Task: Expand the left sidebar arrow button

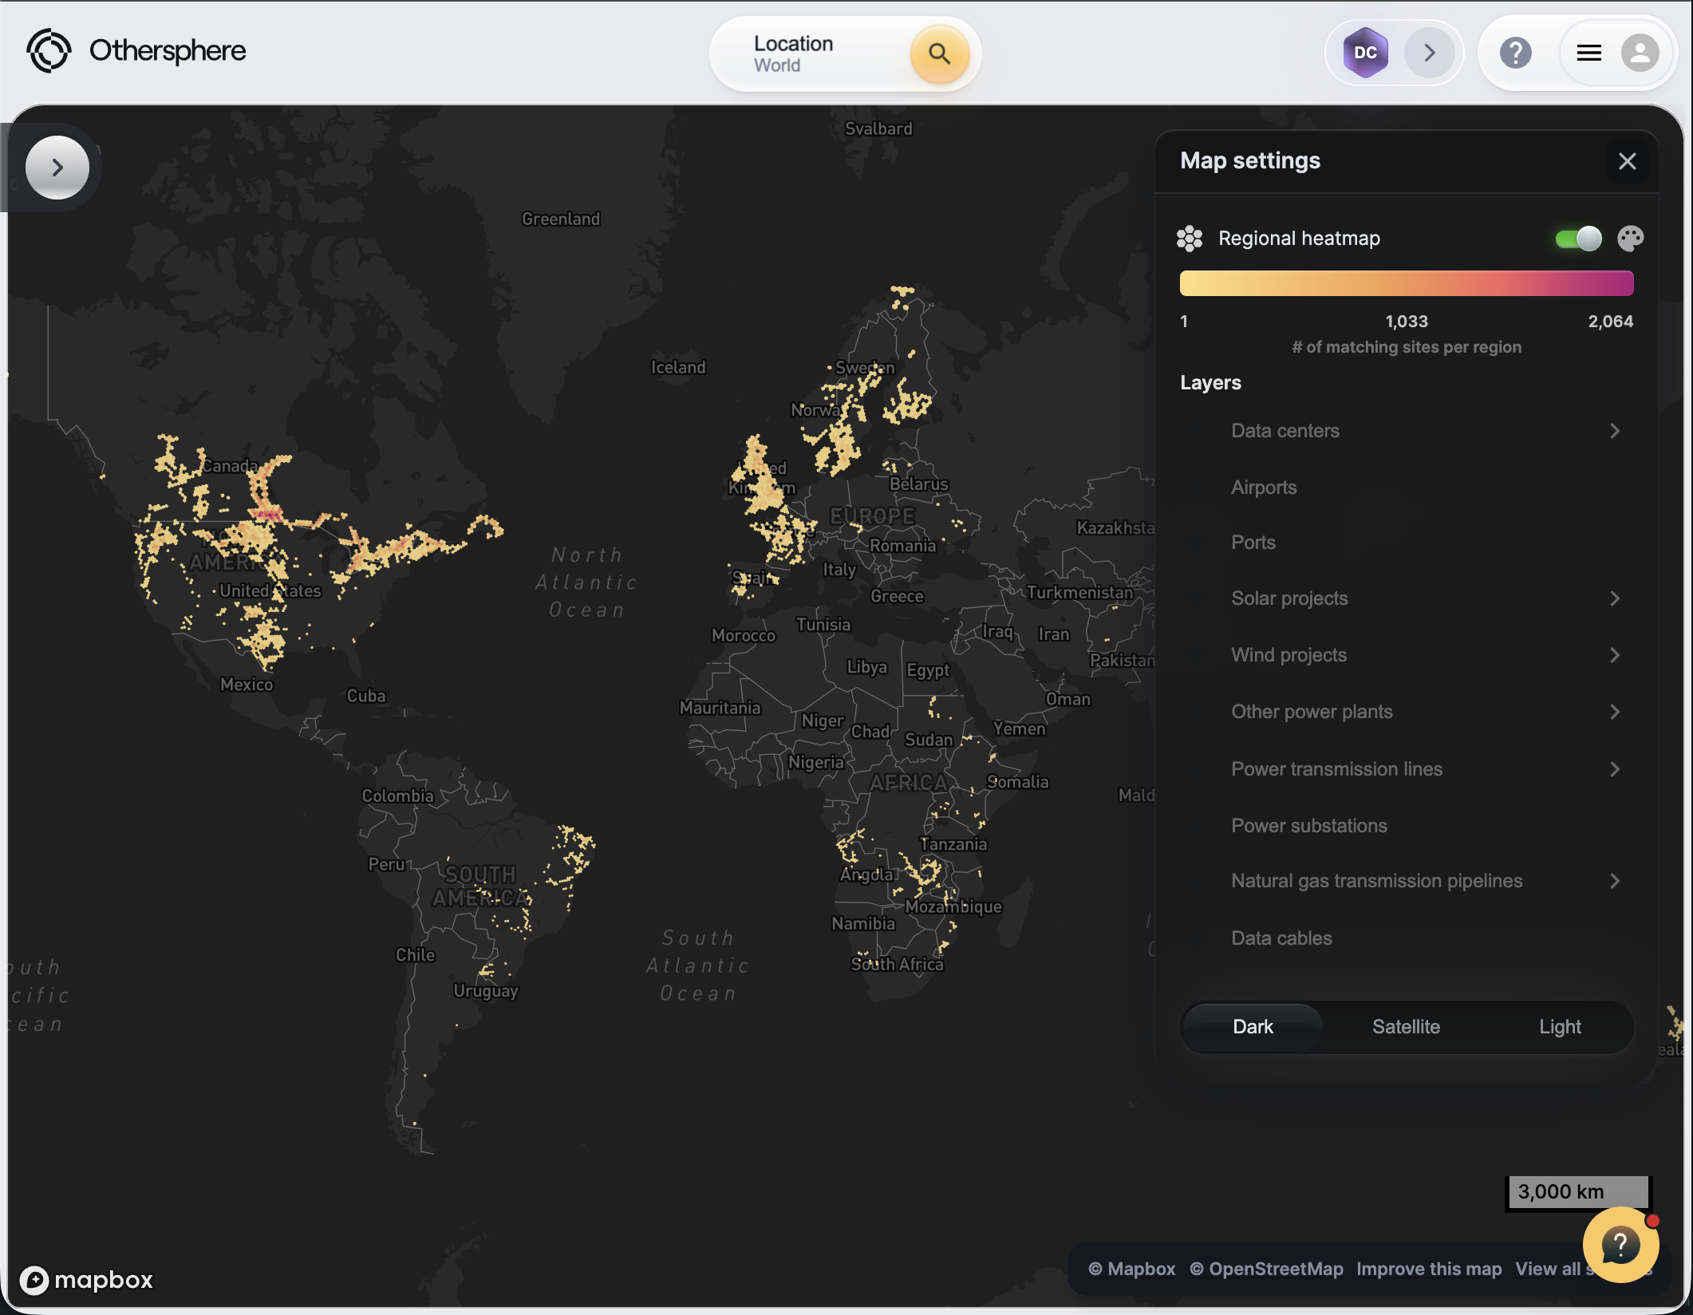Action: coord(57,168)
